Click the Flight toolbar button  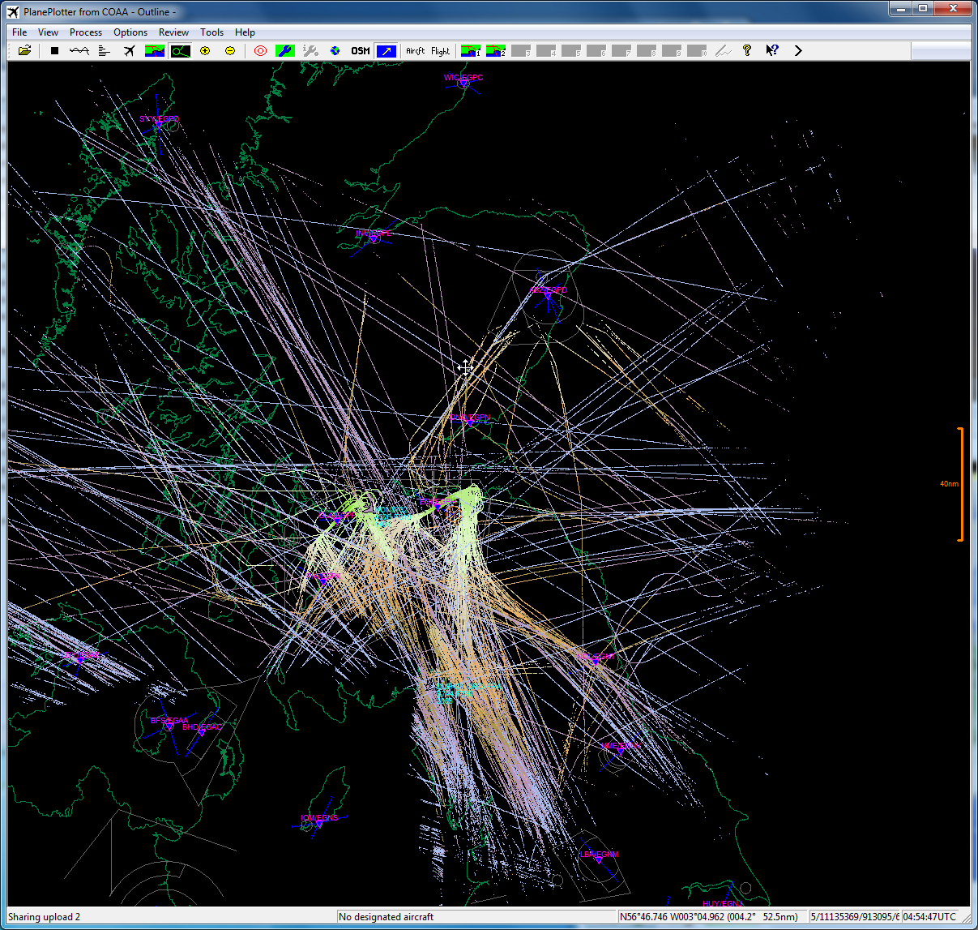440,50
